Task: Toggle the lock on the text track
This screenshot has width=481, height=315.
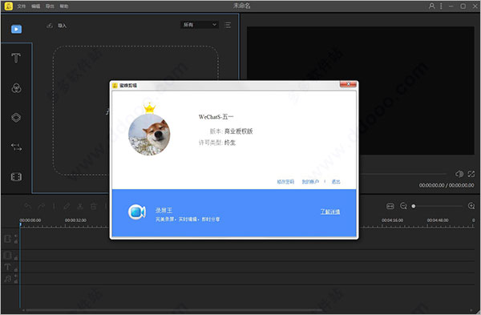Action: (16, 270)
